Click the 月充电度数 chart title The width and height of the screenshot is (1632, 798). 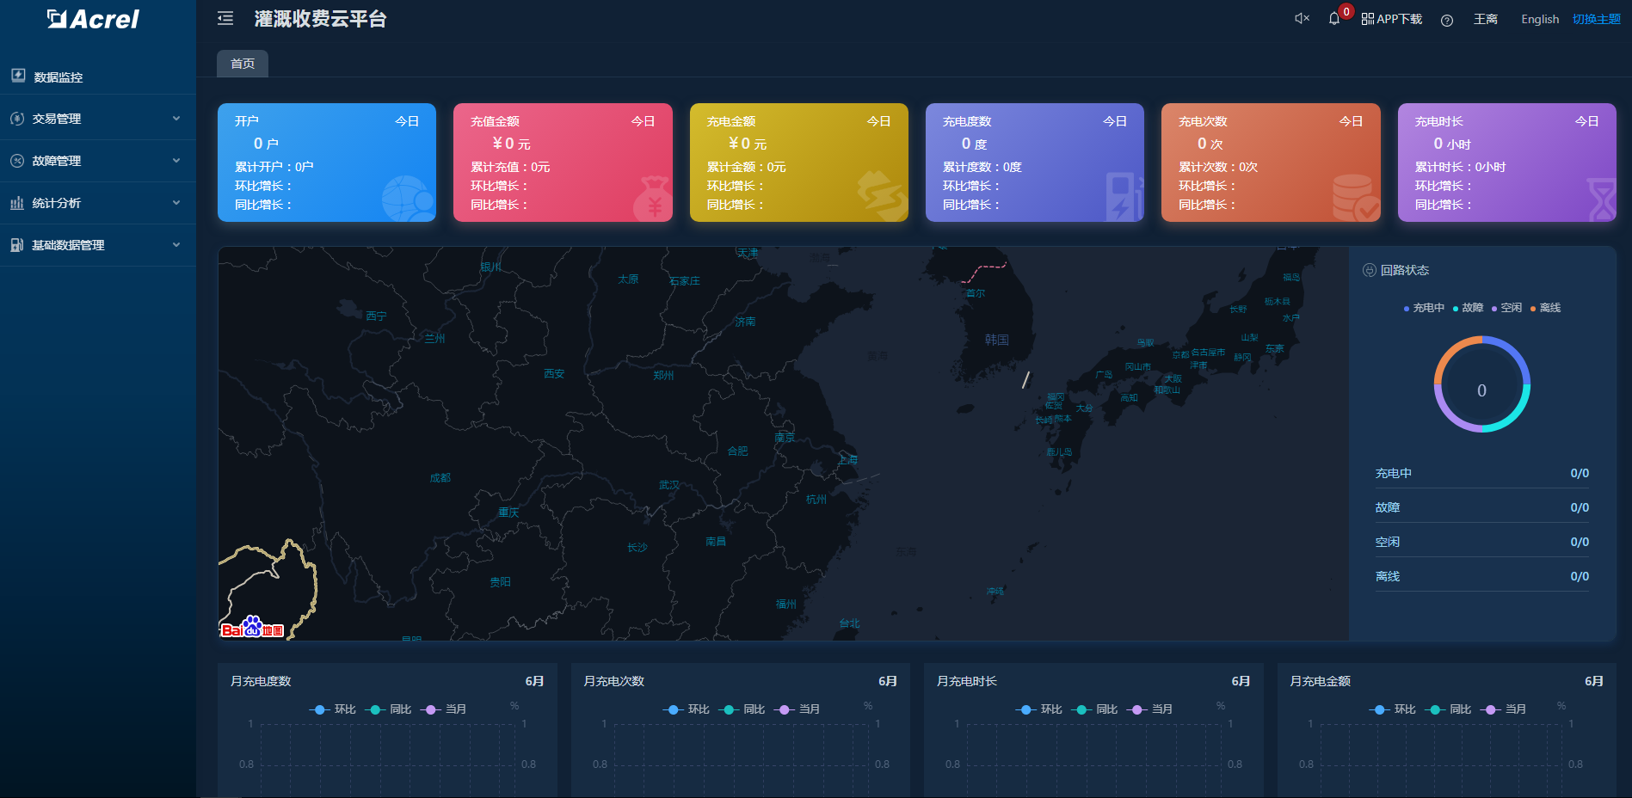[x=261, y=681]
